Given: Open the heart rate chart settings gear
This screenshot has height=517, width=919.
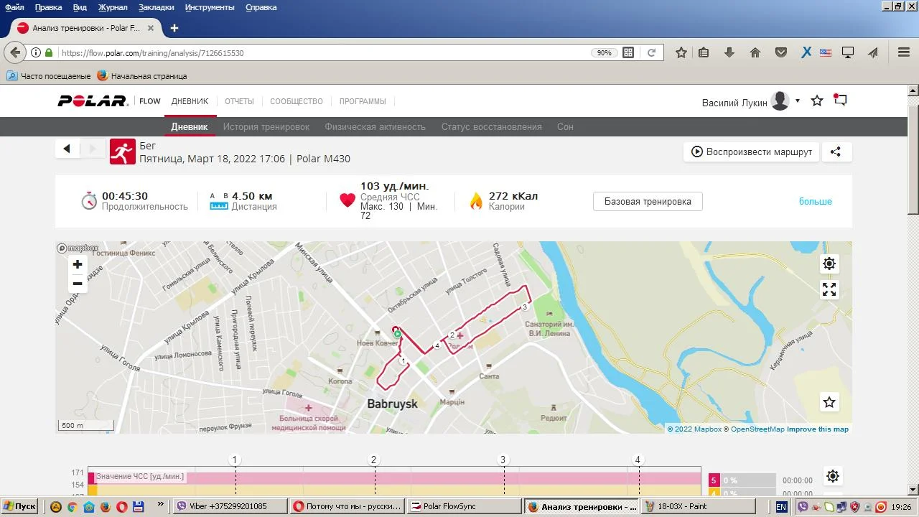Looking at the screenshot, I should point(832,475).
